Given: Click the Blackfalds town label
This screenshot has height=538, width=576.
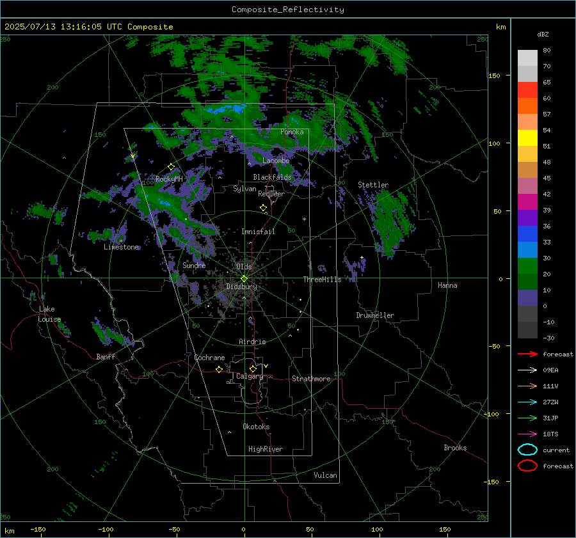Looking at the screenshot, I should [x=272, y=177].
